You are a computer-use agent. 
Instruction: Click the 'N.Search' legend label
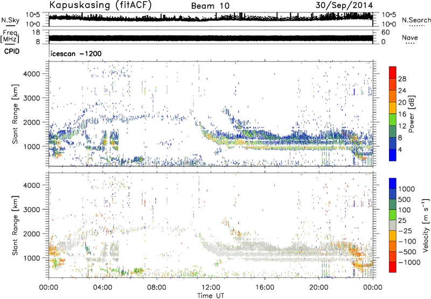point(416,20)
